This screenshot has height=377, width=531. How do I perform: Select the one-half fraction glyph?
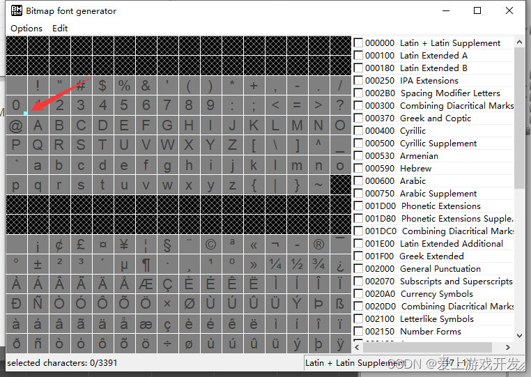pyautogui.click(x=297, y=264)
